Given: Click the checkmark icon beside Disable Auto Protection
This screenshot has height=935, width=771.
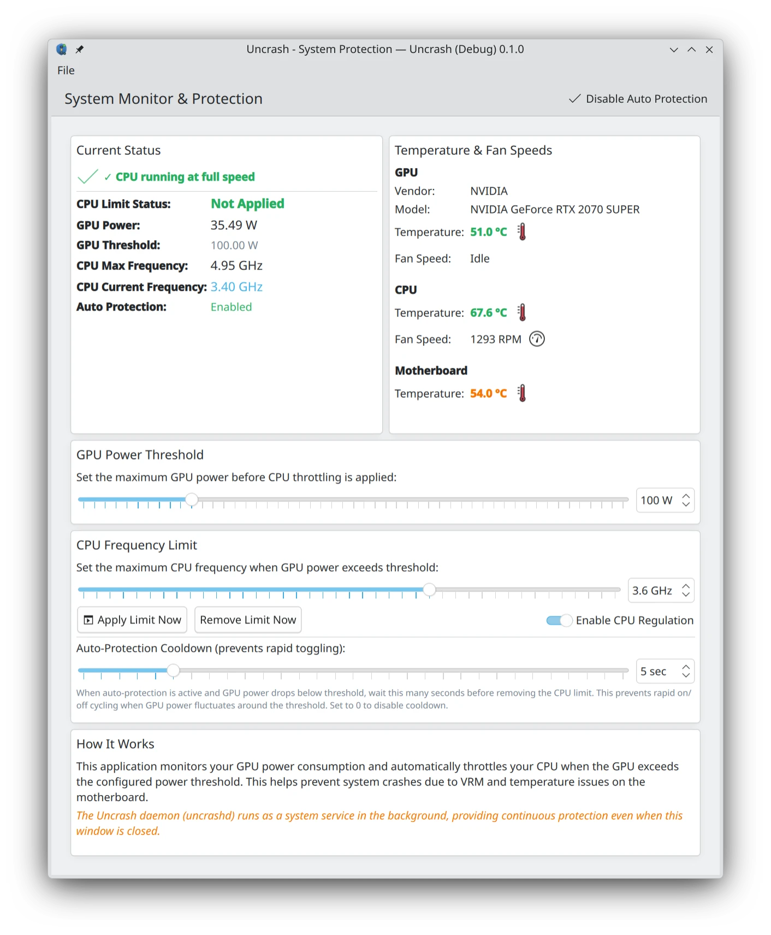Looking at the screenshot, I should [x=573, y=99].
